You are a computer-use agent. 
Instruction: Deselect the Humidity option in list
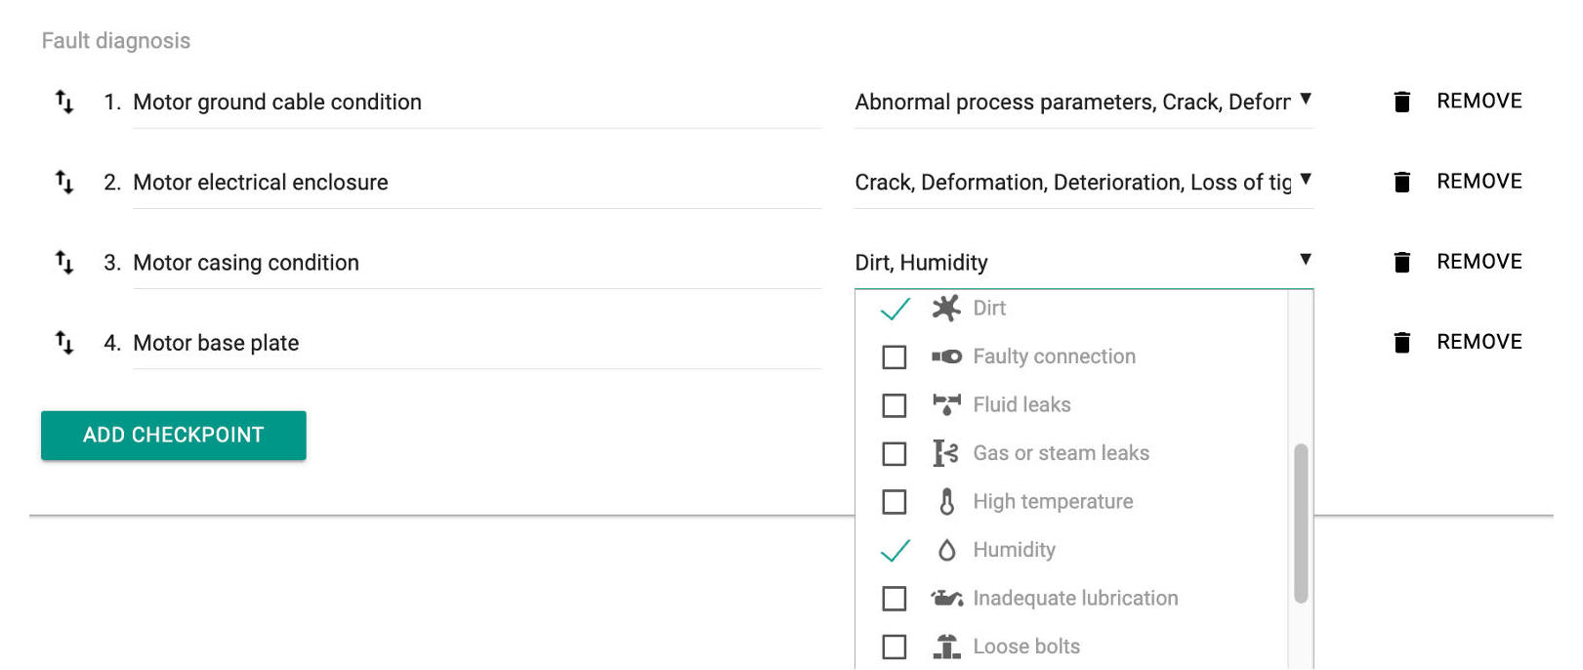coord(1072,550)
